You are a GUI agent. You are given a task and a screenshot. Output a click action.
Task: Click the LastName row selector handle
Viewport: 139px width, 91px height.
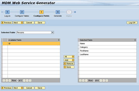tap(78, 54)
